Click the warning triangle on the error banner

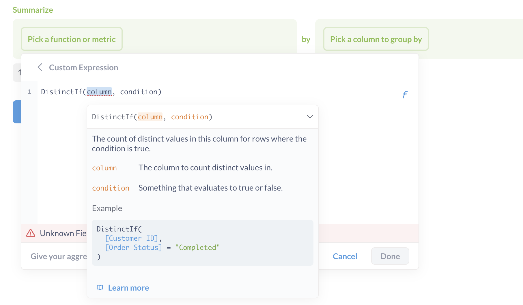pos(30,233)
